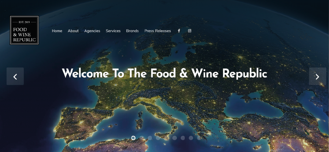Viewport: 329px width, 152px height.
Task: Select the seventh slide indicator dot
Action: pos(183,138)
